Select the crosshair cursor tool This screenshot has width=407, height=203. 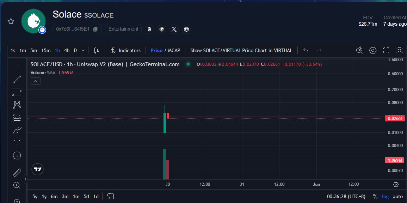(17, 67)
